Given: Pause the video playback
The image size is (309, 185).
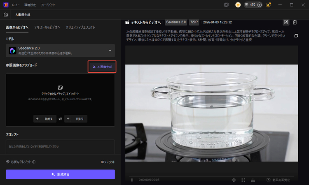Looking at the screenshot, I should [132, 180].
